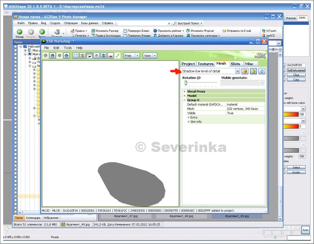
Task: Open the Tools menu in TSR Workshop
Action: pos(68,48)
